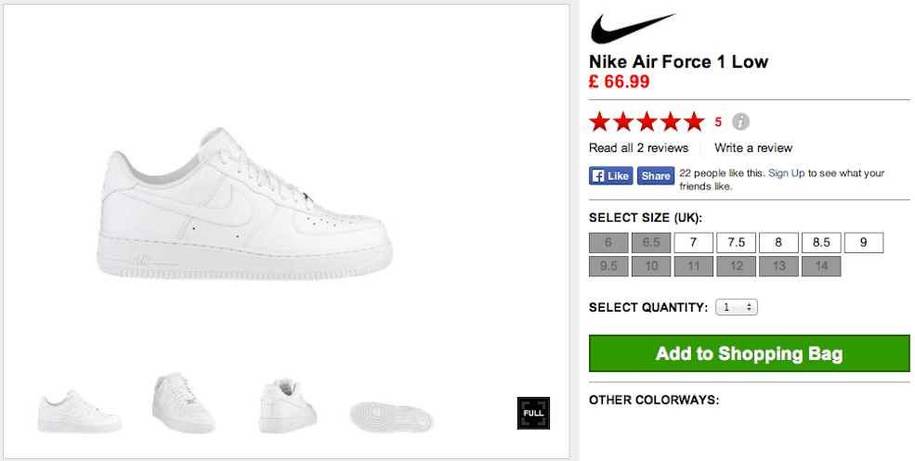The image size is (915, 461).
Task: Click the Facebook Like button
Action: [610, 175]
